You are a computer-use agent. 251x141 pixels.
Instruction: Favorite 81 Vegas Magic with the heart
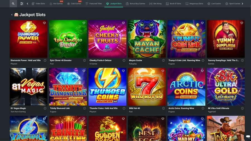[x=44, y=71]
